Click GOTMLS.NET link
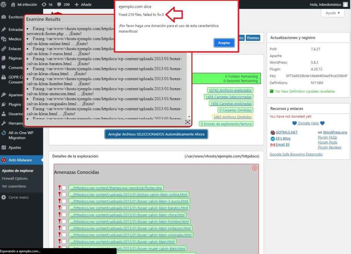The image size is (351, 254). point(287,132)
